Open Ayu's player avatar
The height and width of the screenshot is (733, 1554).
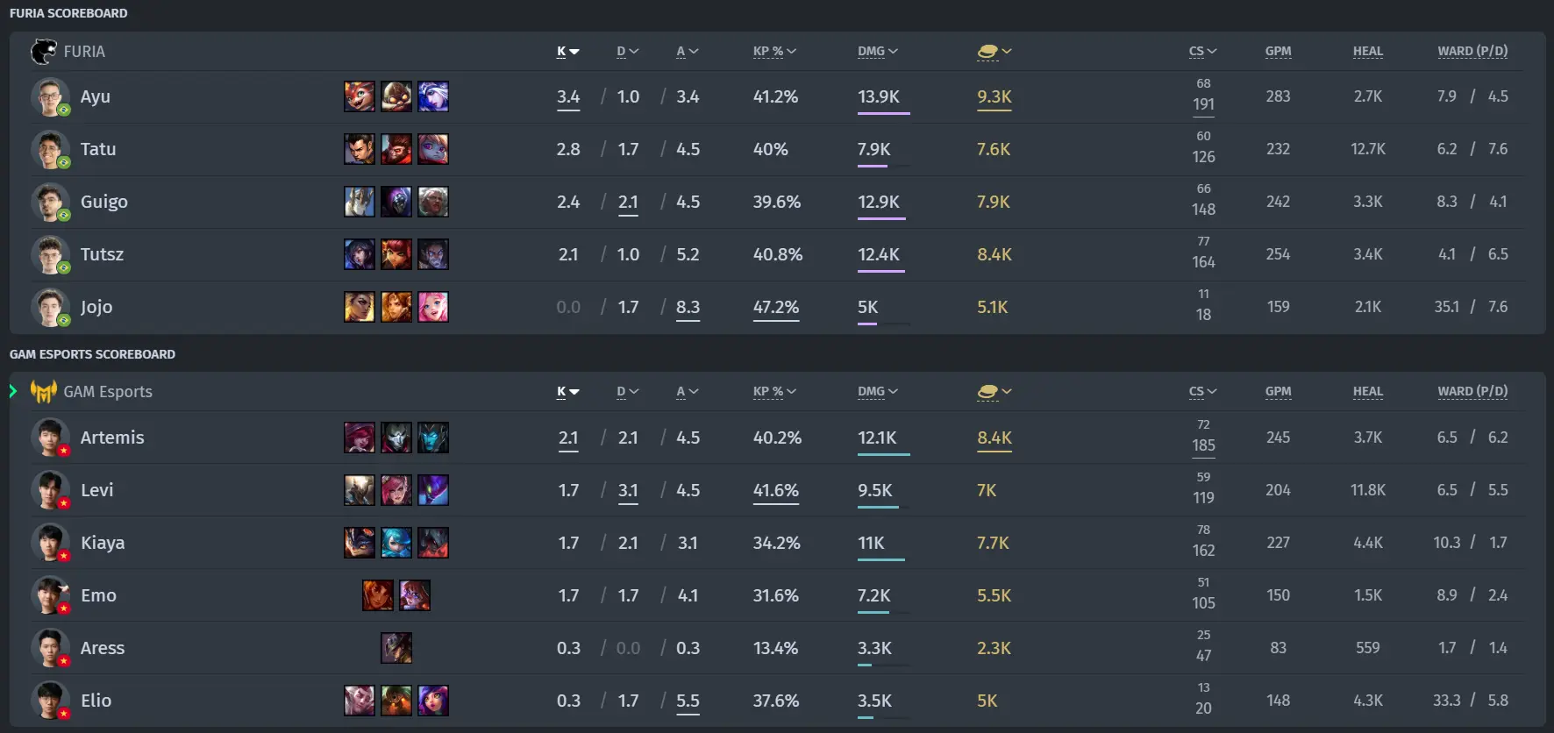(x=50, y=96)
